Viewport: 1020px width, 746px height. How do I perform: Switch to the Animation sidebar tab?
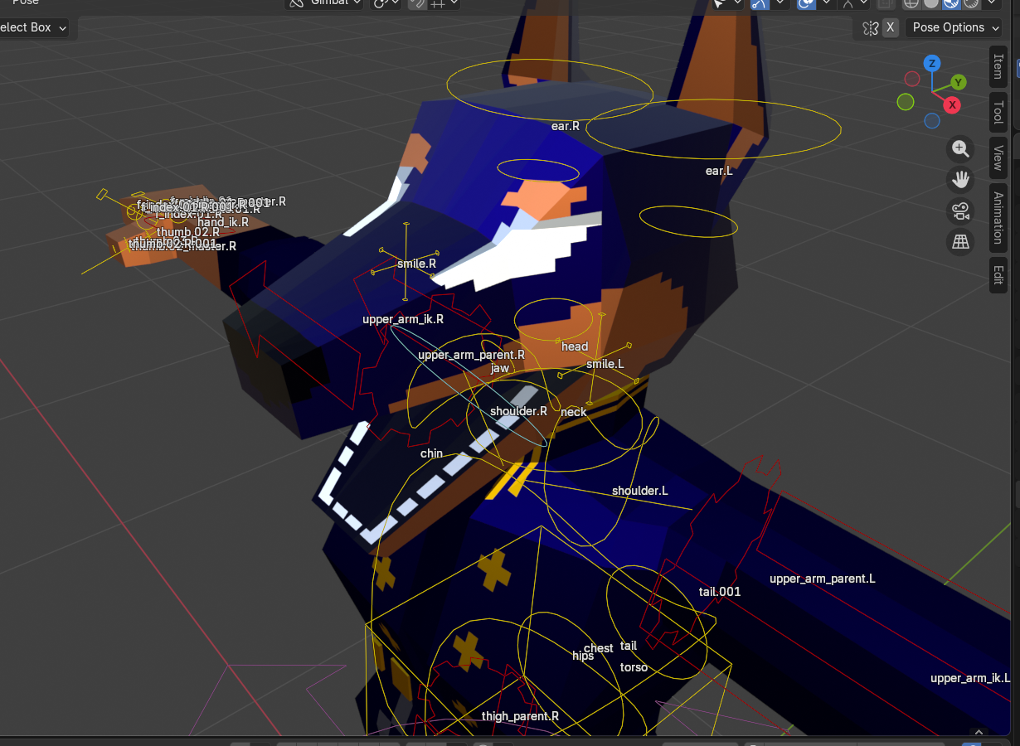998,218
